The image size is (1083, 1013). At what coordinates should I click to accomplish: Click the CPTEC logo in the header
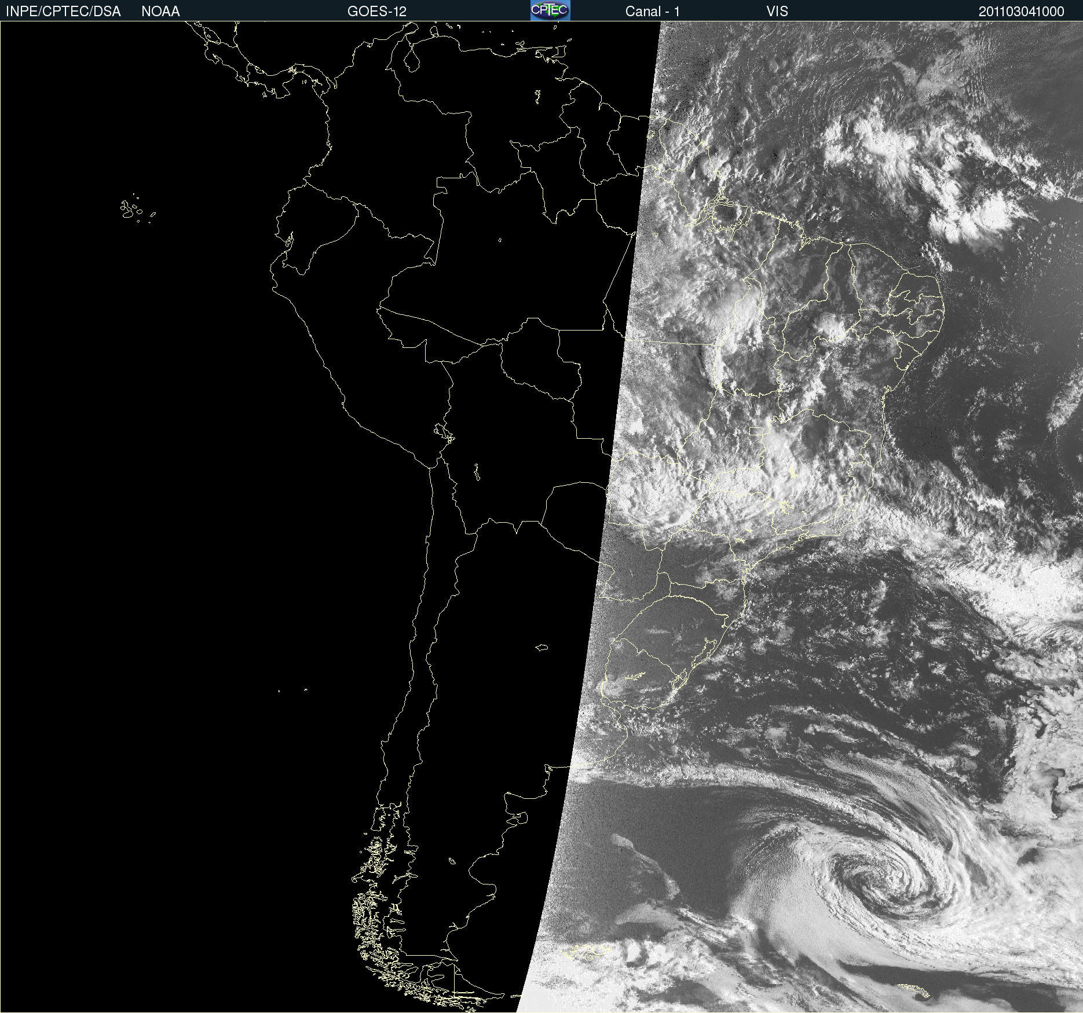(x=550, y=10)
